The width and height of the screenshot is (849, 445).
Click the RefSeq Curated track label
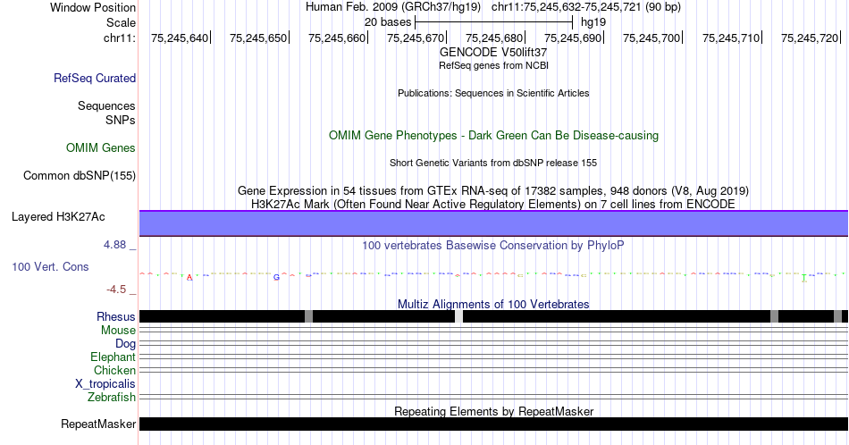click(x=94, y=78)
